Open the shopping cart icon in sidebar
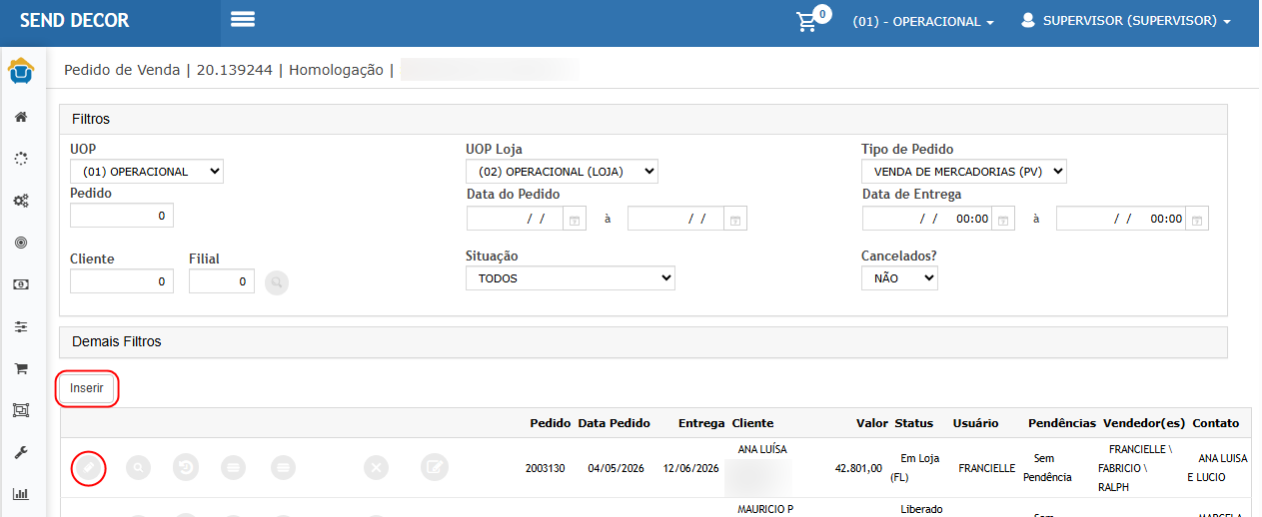Viewport: 1262px width, 517px height. tap(20, 368)
